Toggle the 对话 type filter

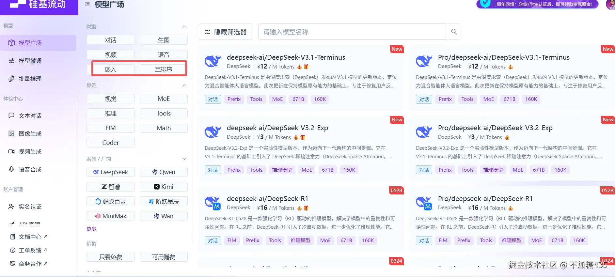111,40
